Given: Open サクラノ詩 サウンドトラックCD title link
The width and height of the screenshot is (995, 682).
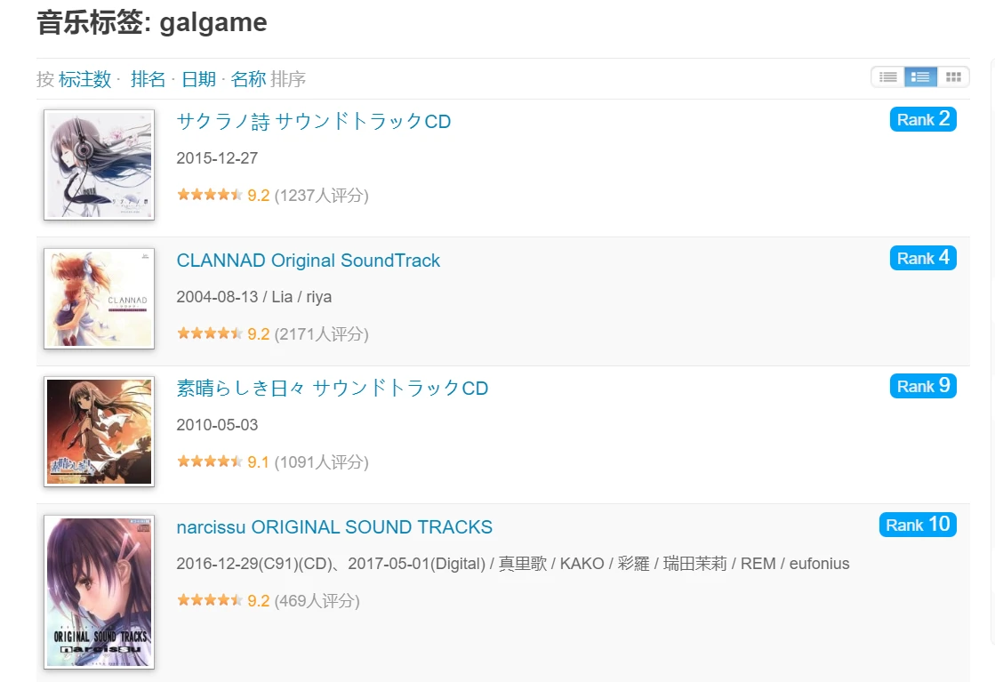Looking at the screenshot, I should pyautogui.click(x=314, y=121).
